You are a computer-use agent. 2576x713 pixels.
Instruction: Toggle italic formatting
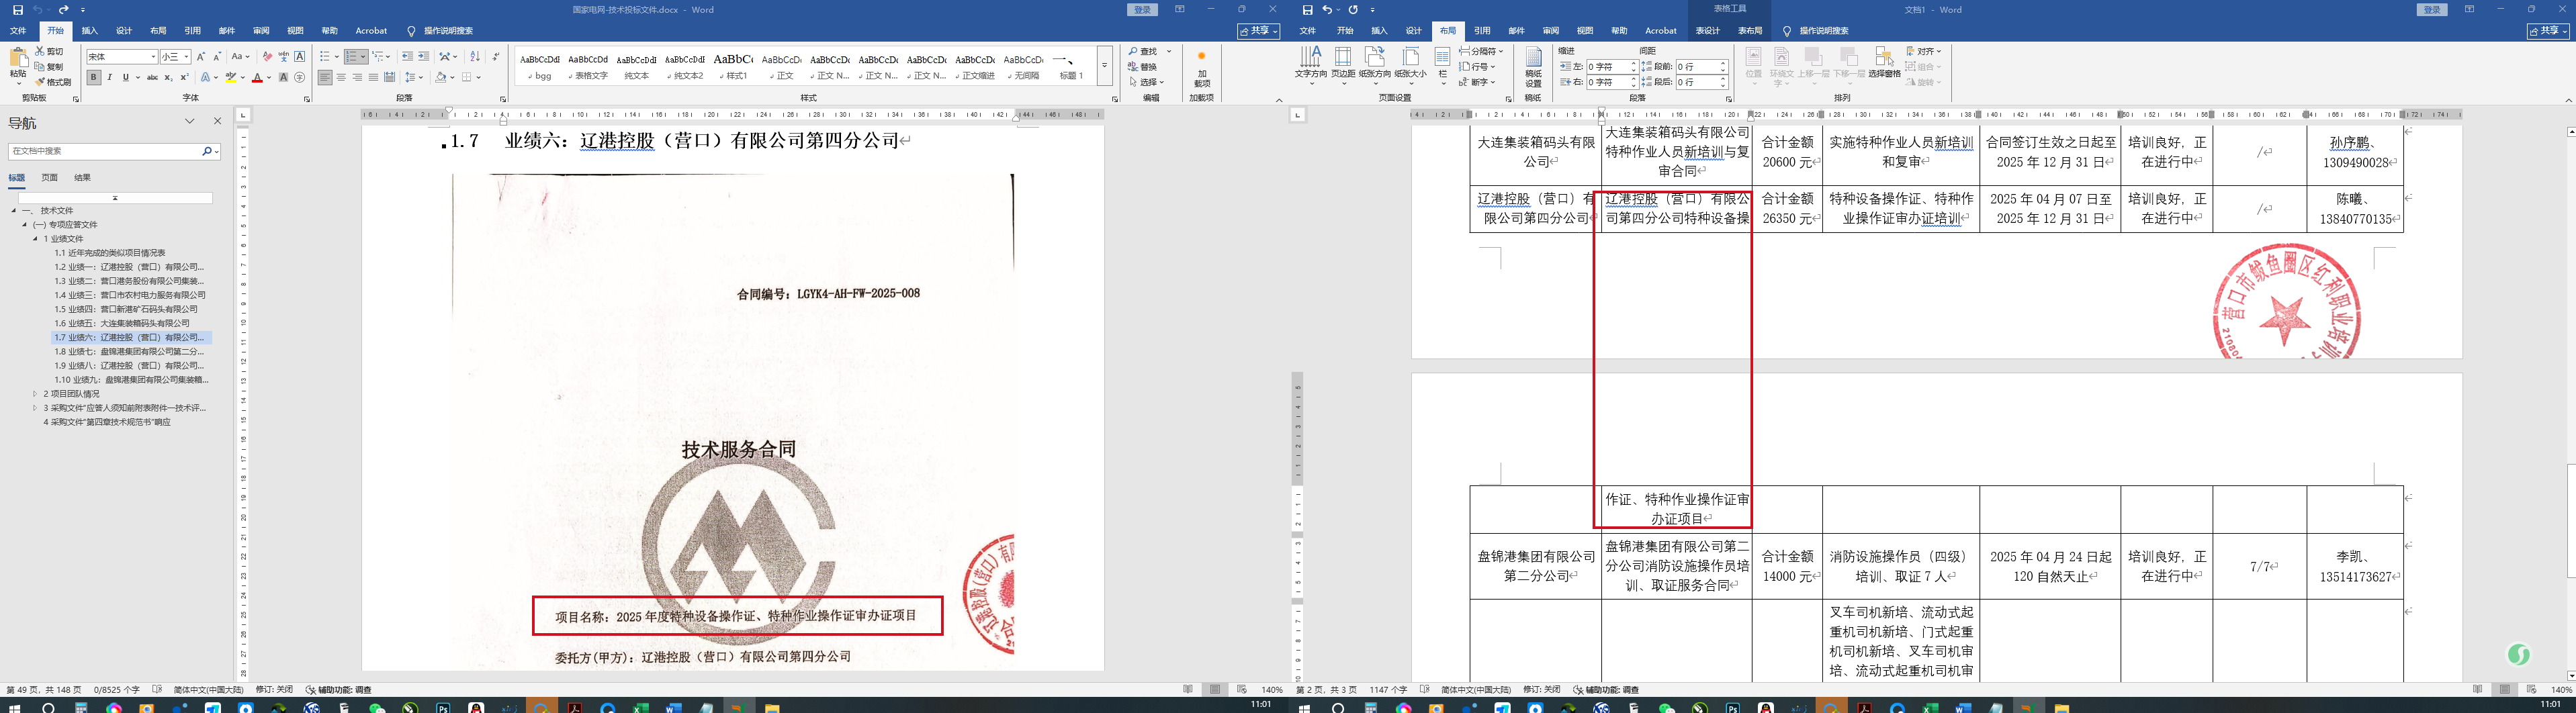pyautogui.click(x=110, y=78)
